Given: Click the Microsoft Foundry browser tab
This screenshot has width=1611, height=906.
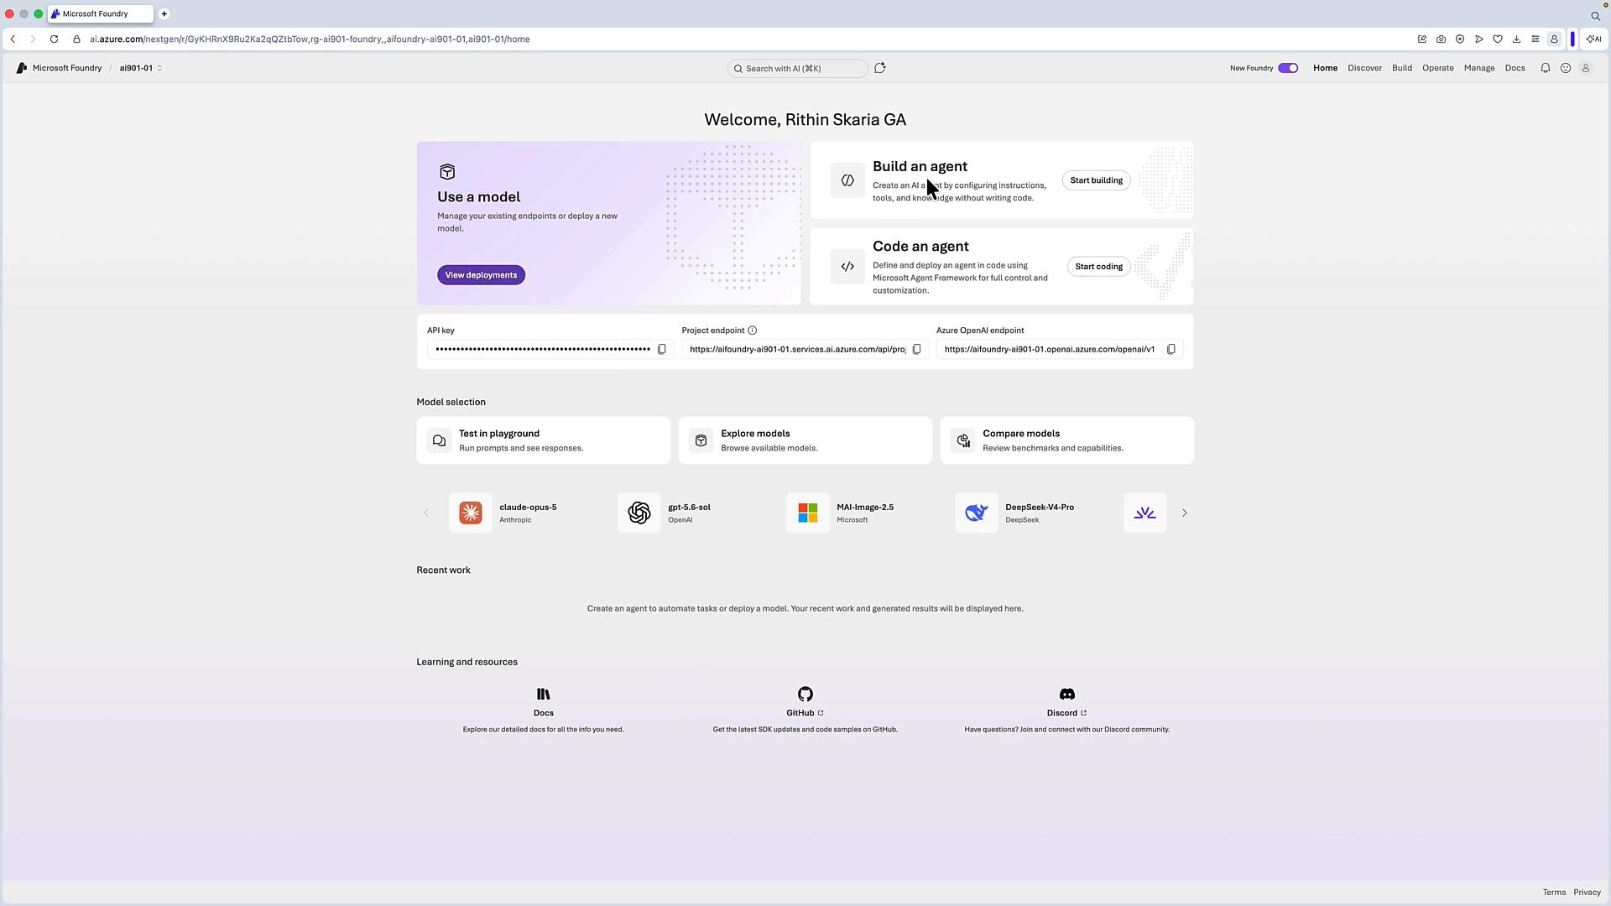Looking at the screenshot, I should [101, 13].
